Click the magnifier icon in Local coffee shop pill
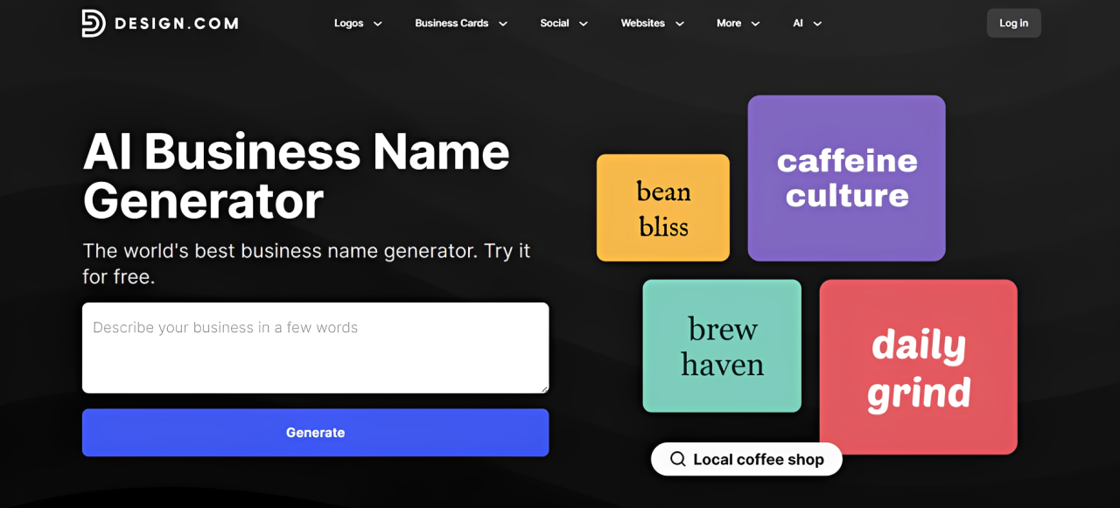The height and width of the screenshot is (508, 1120). pyautogui.click(x=677, y=459)
